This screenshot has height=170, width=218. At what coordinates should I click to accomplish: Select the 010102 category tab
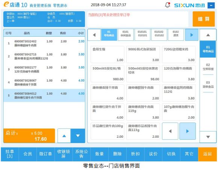pos(159,35)
